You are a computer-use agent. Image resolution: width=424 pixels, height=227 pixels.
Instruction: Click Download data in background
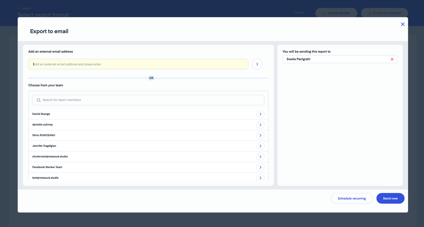[336, 13]
